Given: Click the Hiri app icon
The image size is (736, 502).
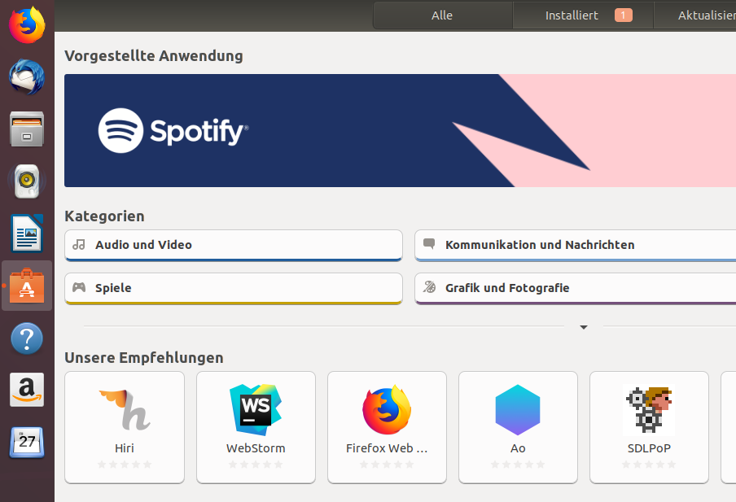Looking at the screenshot, I should pos(125,409).
